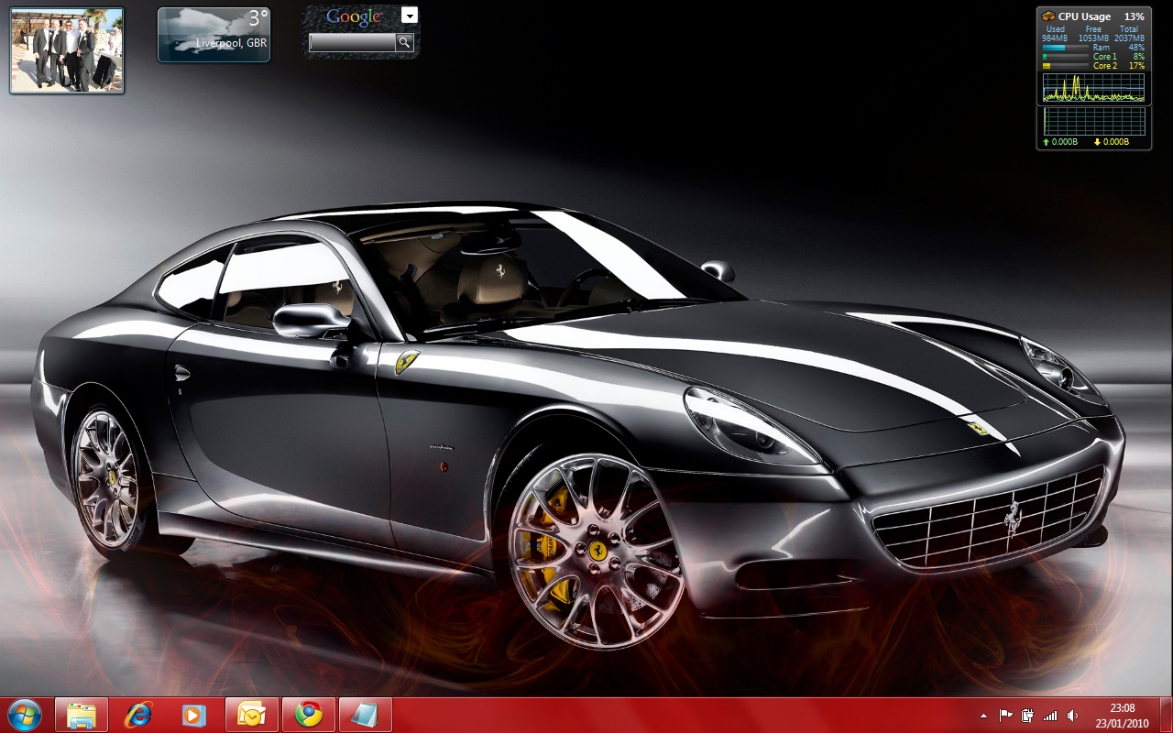This screenshot has width=1173, height=733.
Task: Open the weather gadget showing 3°
Action: (x=214, y=35)
